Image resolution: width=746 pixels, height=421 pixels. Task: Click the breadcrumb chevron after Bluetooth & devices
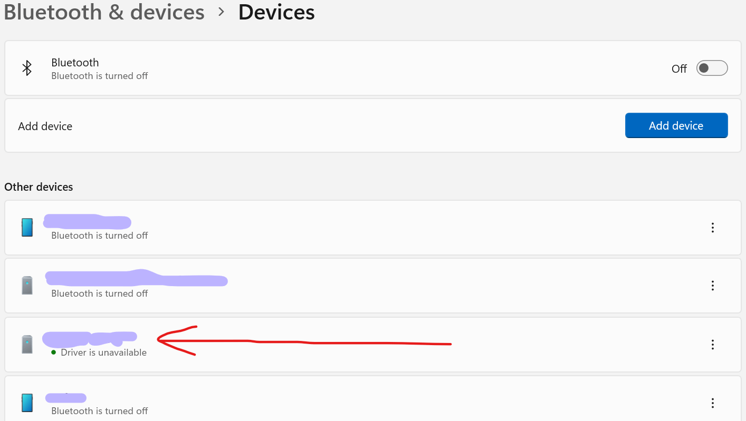coord(221,13)
